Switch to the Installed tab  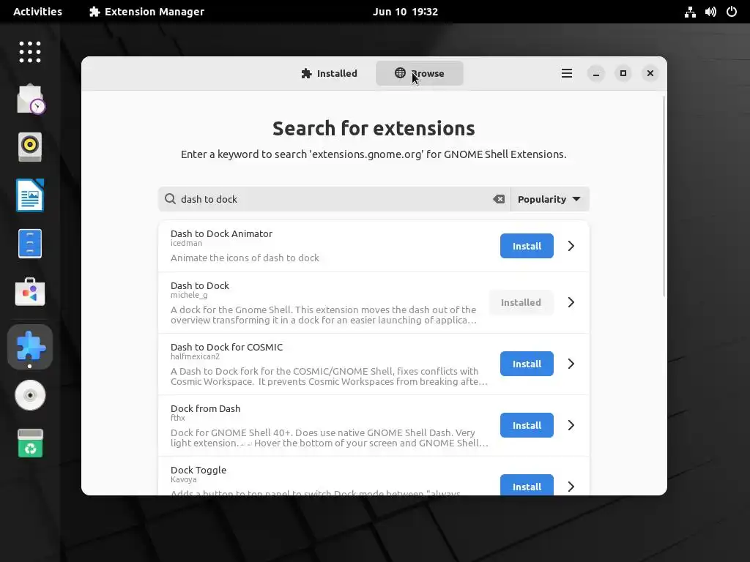pos(329,73)
